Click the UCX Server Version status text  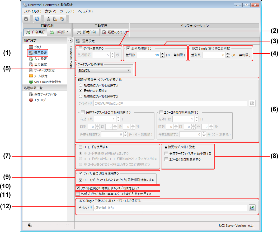pos(236,226)
